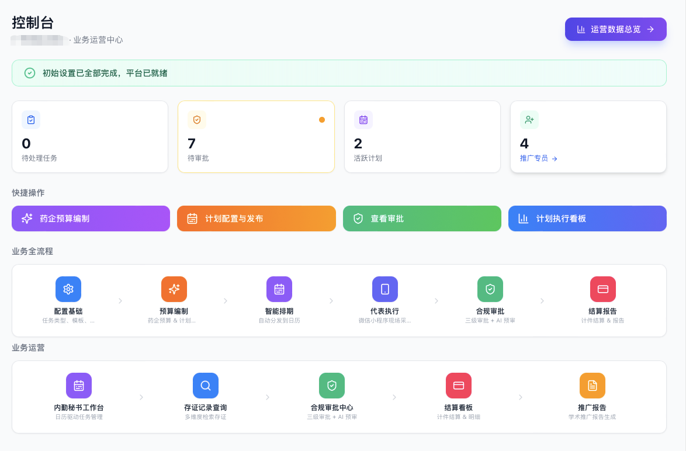Screen dimensions: 686x451
Task: Click the 任务类型、模板 subtitle under 配置基础
Action: point(68,321)
